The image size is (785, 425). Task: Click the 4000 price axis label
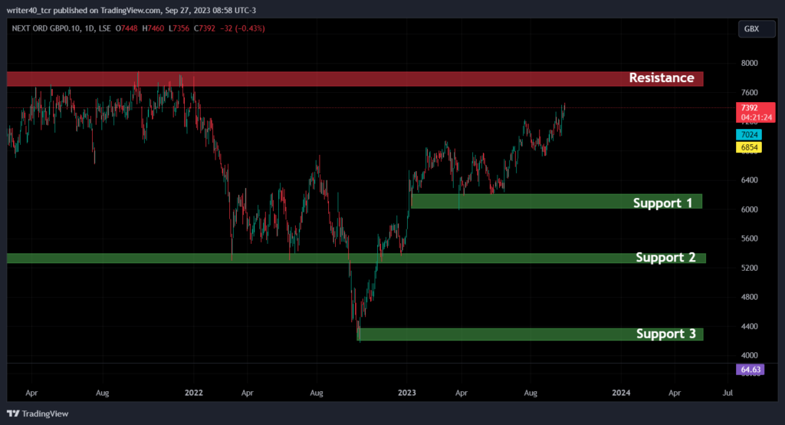[750, 355]
